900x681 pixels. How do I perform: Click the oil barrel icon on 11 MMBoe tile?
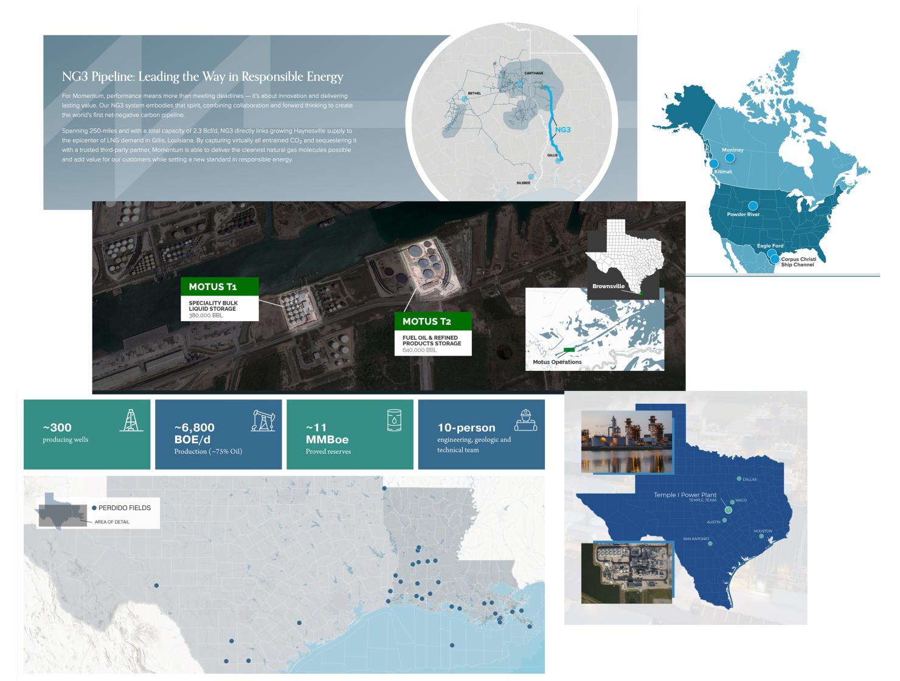[x=394, y=420]
